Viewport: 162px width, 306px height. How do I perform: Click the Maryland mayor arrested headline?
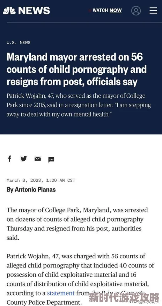click(x=76, y=70)
